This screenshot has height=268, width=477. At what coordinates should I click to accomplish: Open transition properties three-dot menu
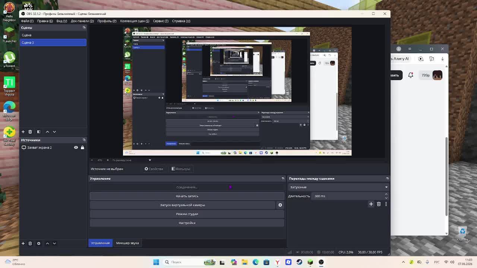coord(386,204)
